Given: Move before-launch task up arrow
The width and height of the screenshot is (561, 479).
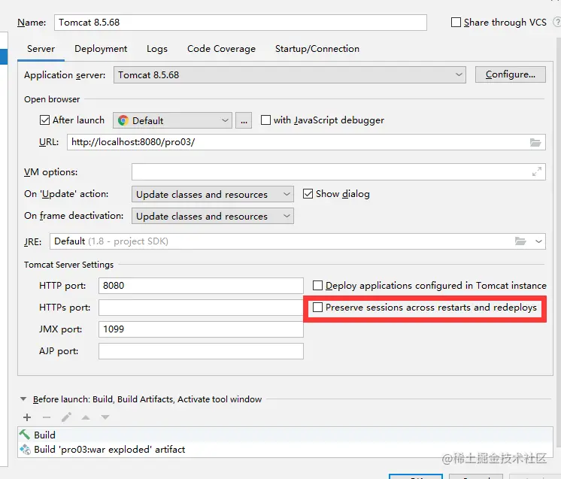Looking at the screenshot, I should (x=86, y=417).
